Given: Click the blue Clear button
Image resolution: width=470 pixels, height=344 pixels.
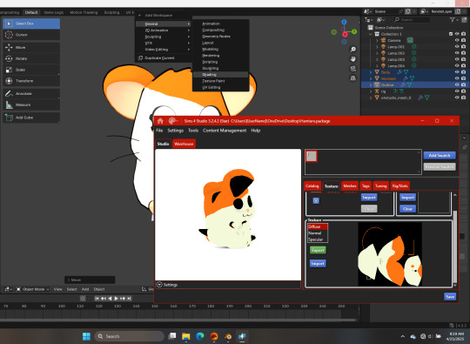Looking at the screenshot, I should [x=407, y=209].
